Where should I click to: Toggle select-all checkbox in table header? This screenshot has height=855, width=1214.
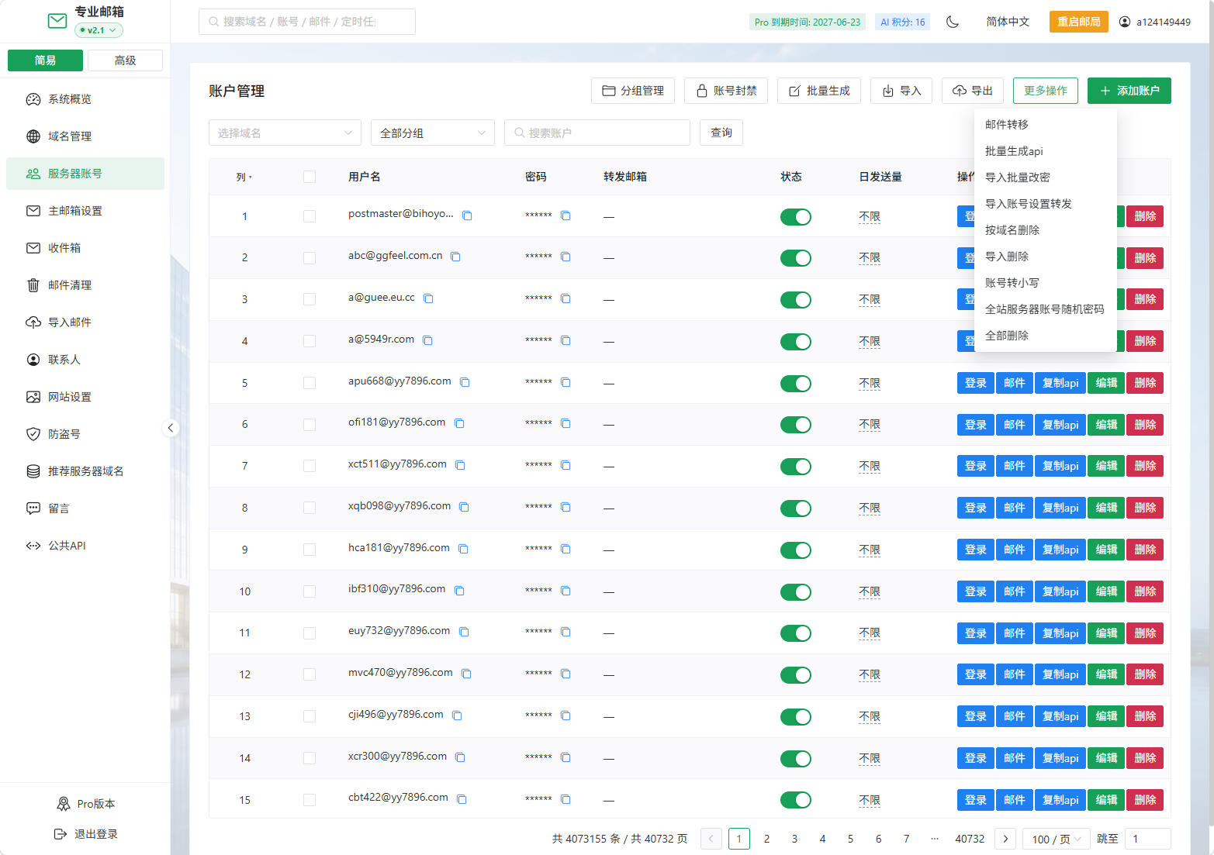coord(310,177)
